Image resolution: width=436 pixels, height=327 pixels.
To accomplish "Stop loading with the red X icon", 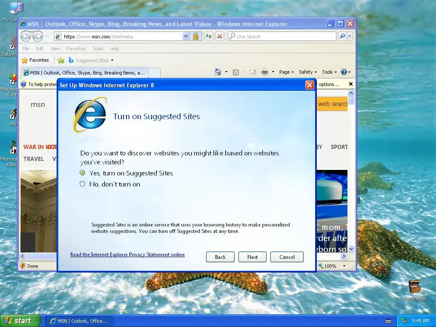I will pos(220,37).
